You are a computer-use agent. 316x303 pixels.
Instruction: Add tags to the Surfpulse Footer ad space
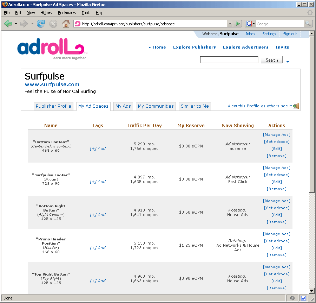98,182
